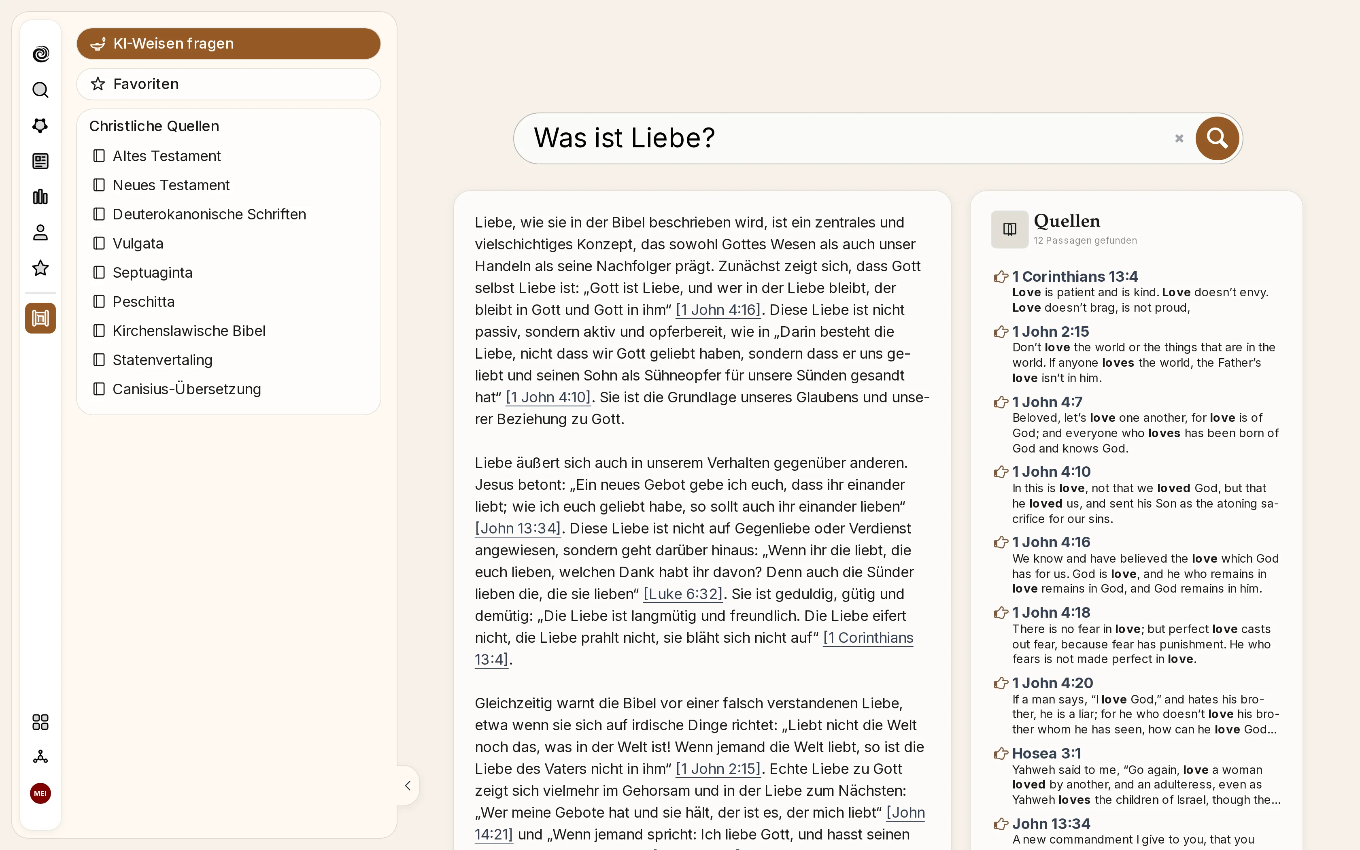Click the Quellen book icon
The image size is (1360, 850).
[1010, 229]
